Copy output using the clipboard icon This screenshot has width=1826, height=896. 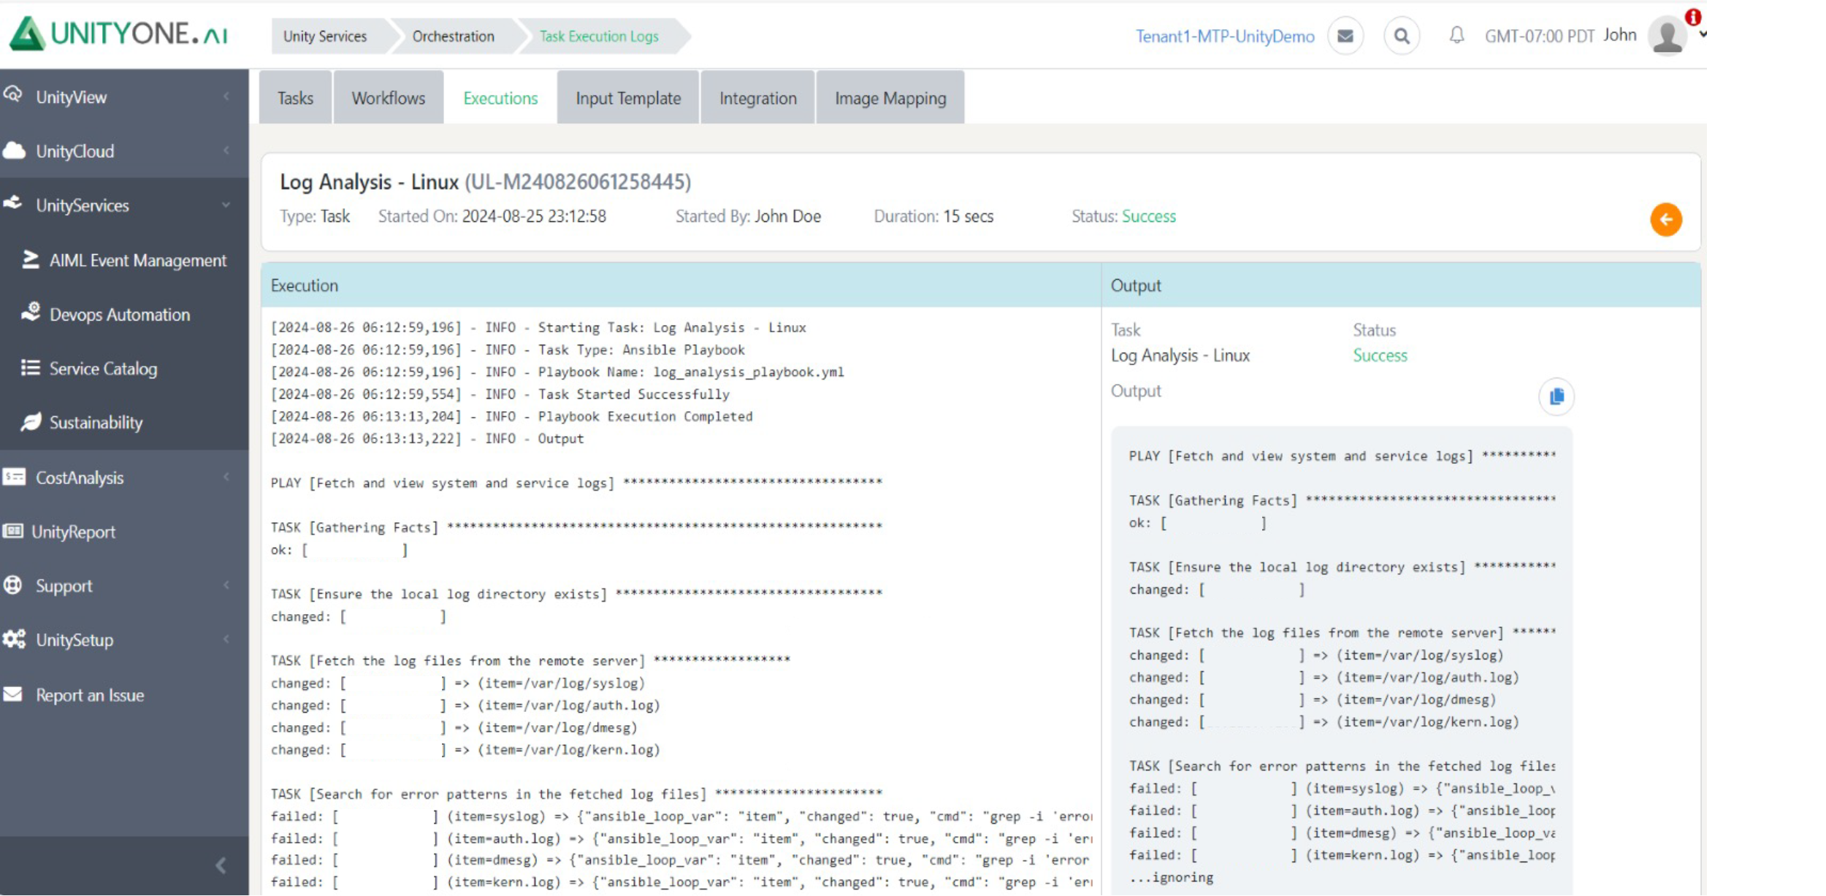[x=1556, y=397]
